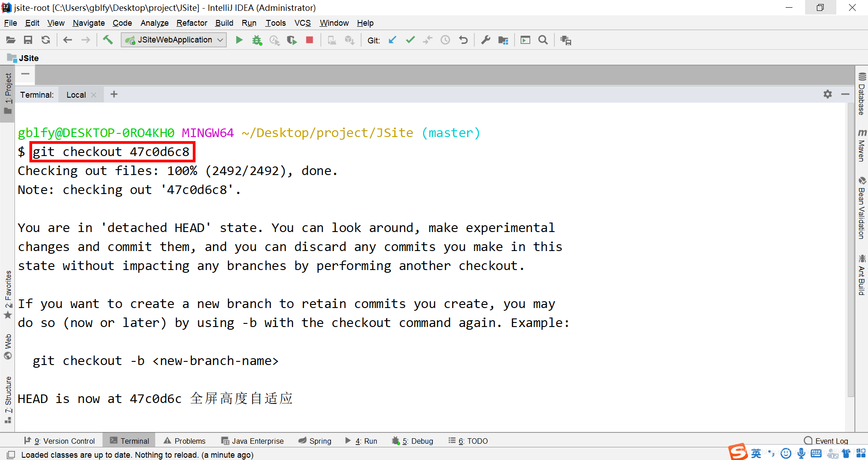Click the Back navigation arrow
This screenshot has height=460, width=868.
(x=68, y=40)
